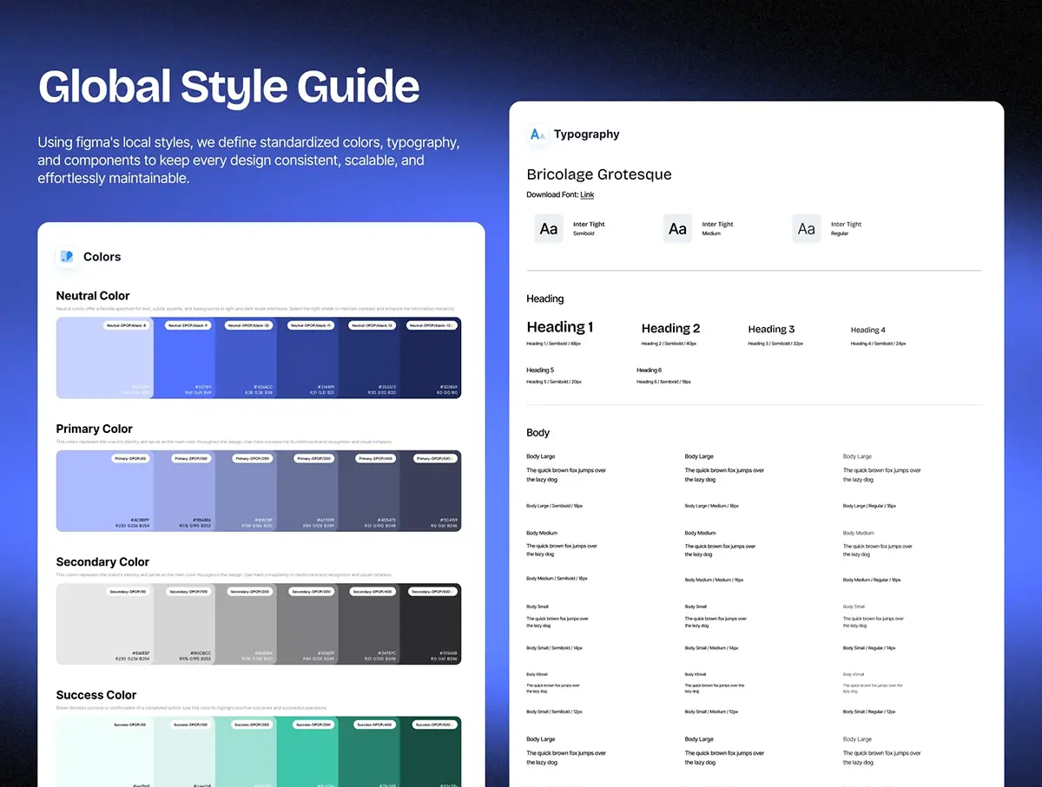Choose the Success-DPOP/500 dark green swatch
The height and width of the screenshot is (787, 1042).
click(x=431, y=755)
